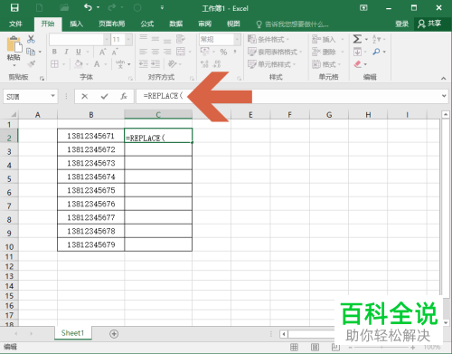This screenshot has width=452, height=354.
Task: Click the Find and Select magnifier icon
Action: click(376, 52)
